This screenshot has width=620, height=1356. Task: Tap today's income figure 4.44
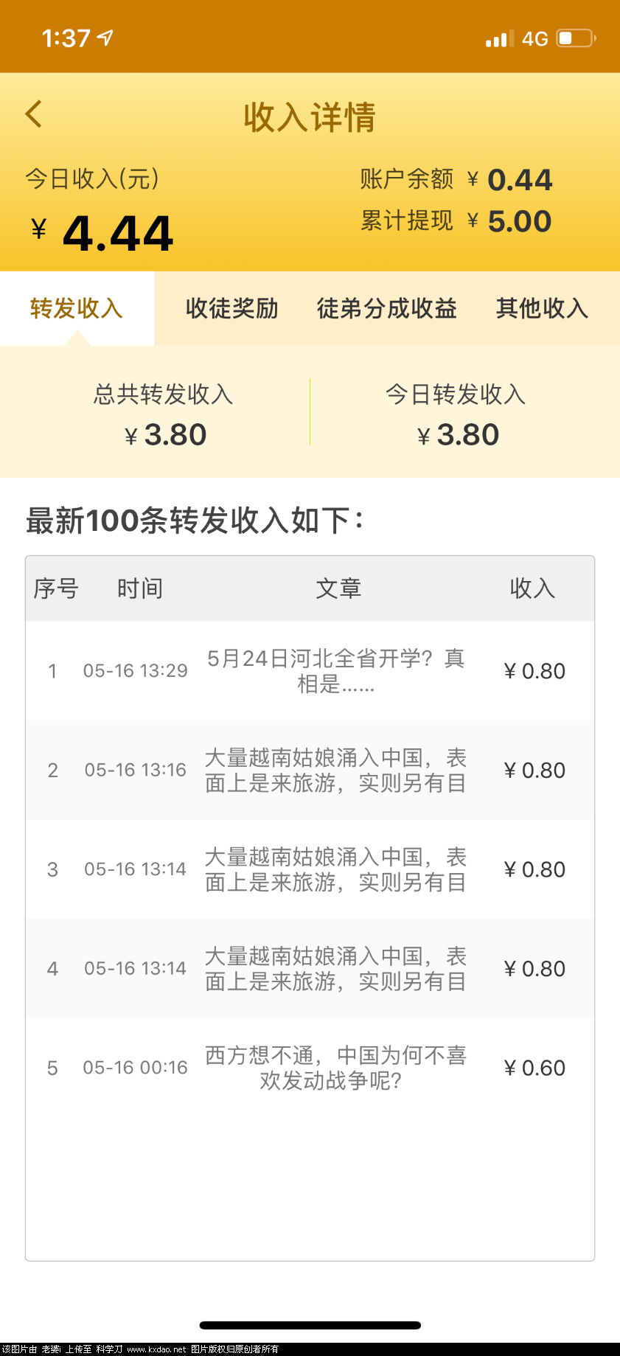click(118, 234)
